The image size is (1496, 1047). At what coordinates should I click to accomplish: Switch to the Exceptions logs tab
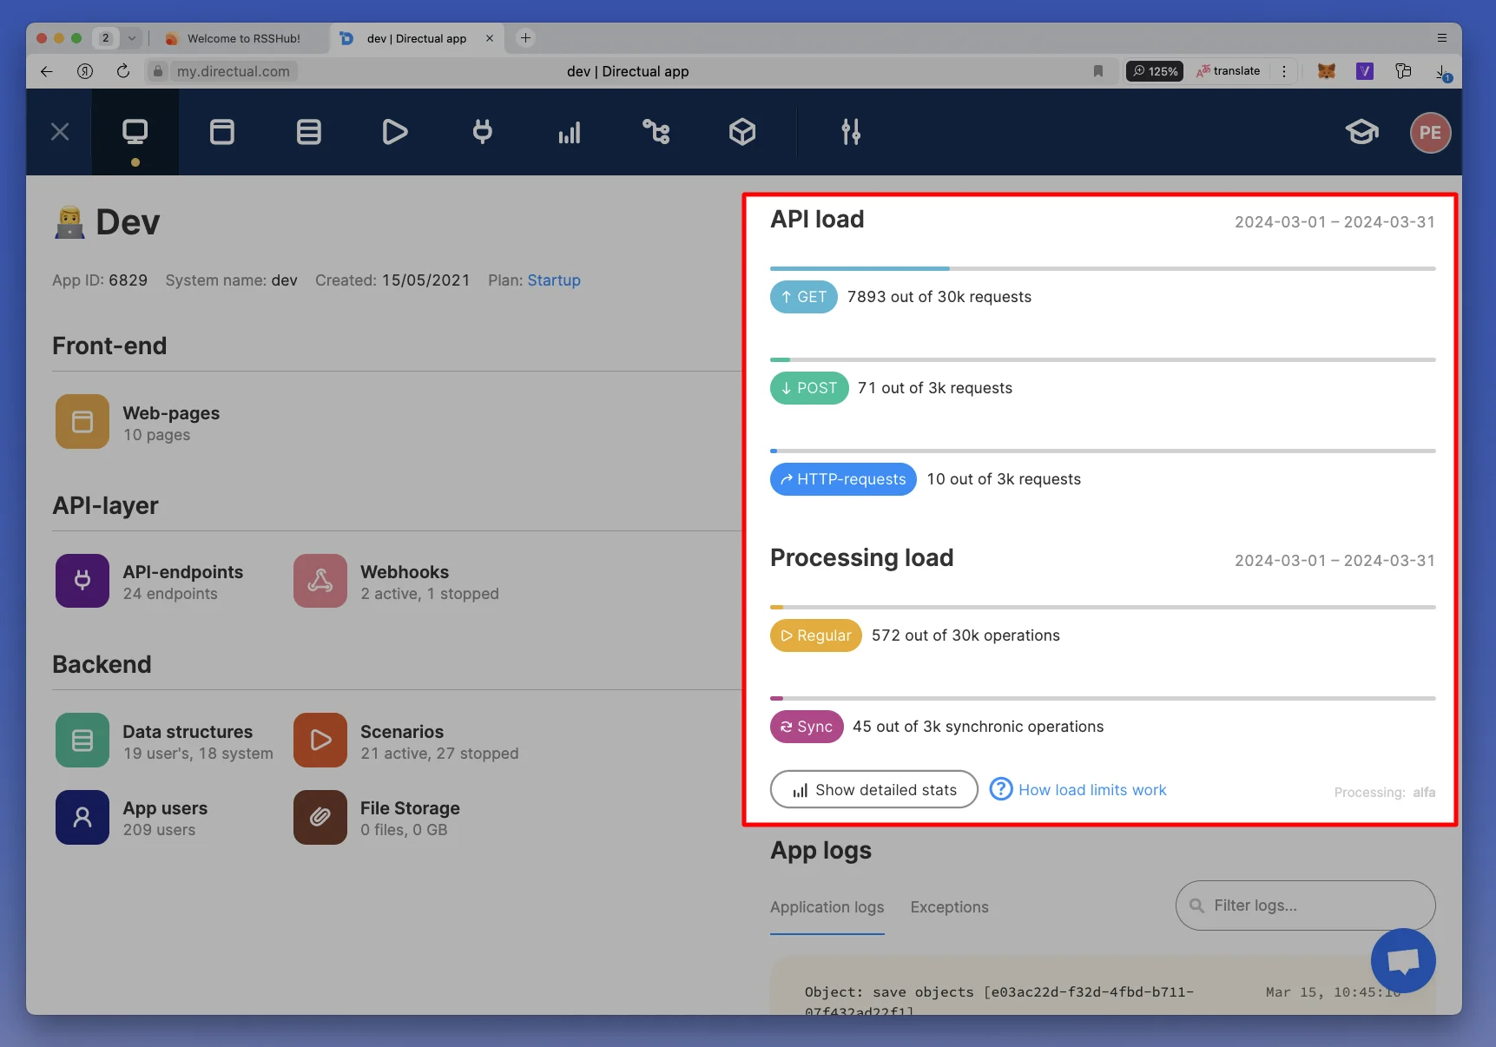tap(949, 907)
